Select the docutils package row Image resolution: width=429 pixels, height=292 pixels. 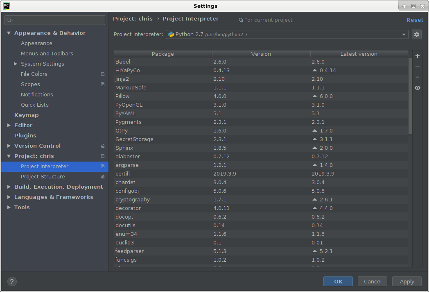261,226
